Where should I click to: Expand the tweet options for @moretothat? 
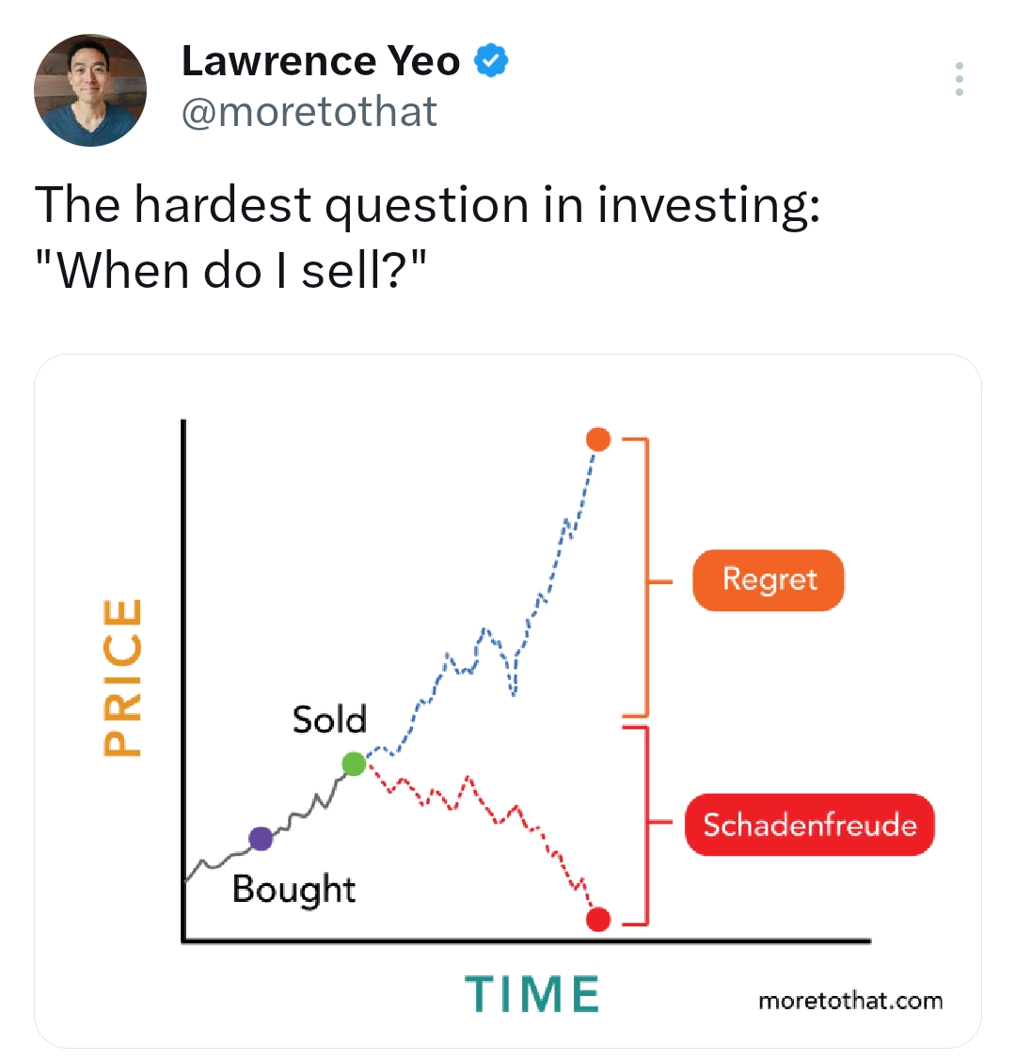pos(959,80)
